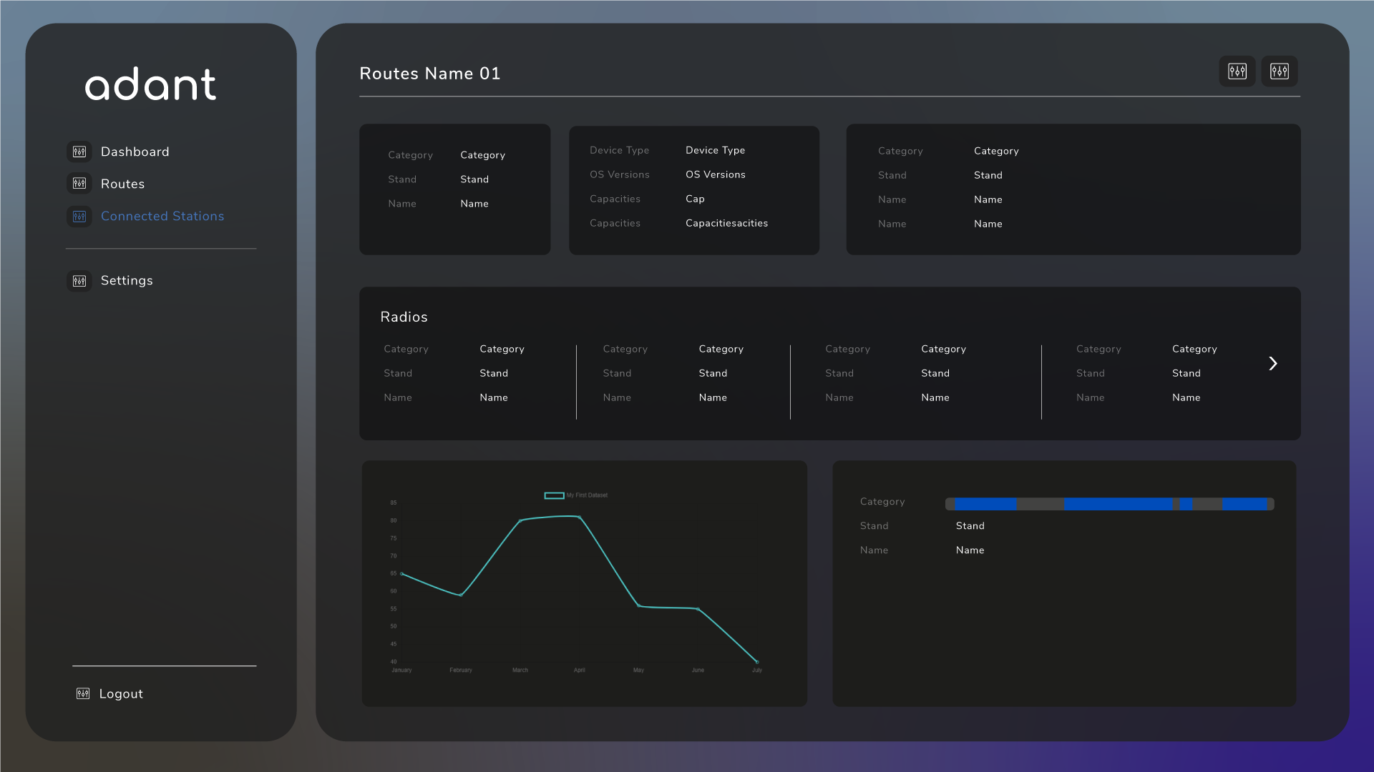This screenshot has height=772, width=1374.
Task: Click the Capacitiesacities value text
Action: 727,223
